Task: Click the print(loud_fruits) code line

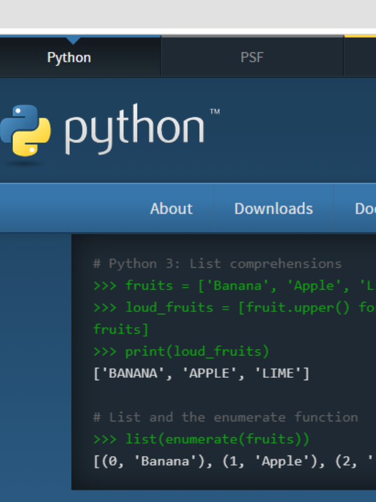Action: coord(181,351)
